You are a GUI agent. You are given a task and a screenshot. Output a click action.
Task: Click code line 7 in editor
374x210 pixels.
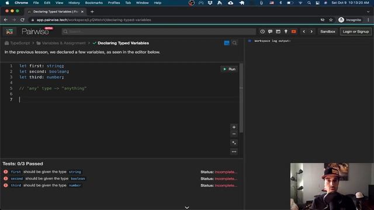(x=129, y=100)
